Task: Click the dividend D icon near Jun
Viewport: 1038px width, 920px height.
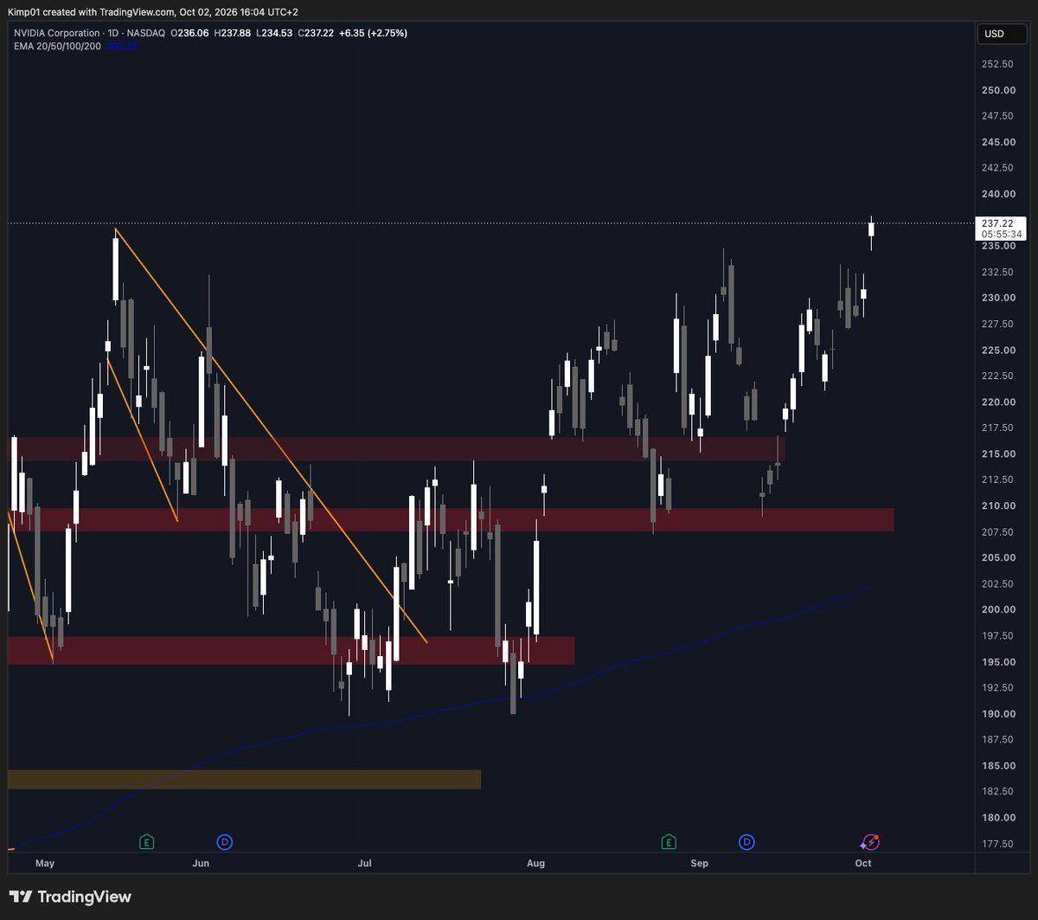Action: pyautogui.click(x=225, y=841)
